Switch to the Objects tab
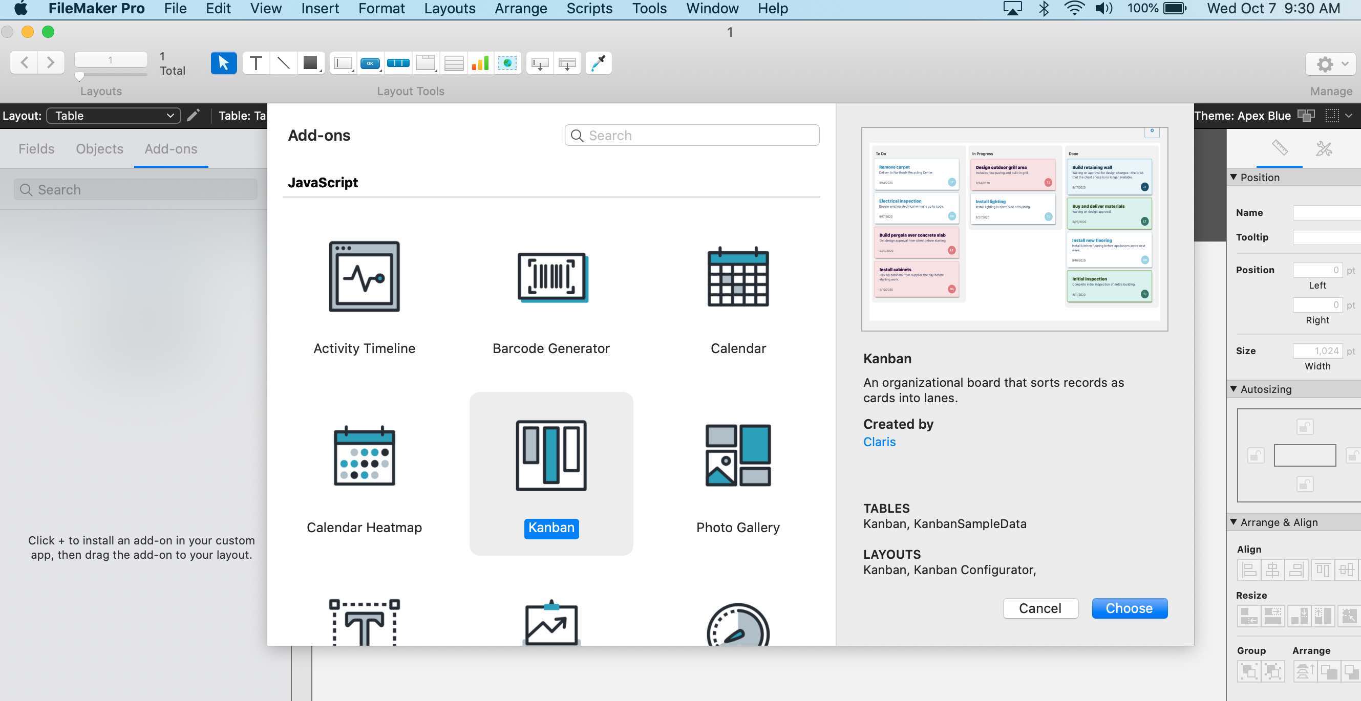The image size is (1361, 701). pyautogui.click(x=99, y=149)
